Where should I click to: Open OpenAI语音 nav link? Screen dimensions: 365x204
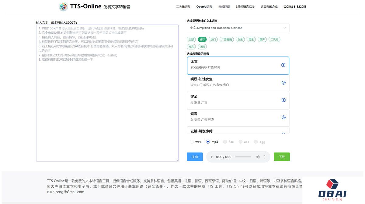point(204,7)
